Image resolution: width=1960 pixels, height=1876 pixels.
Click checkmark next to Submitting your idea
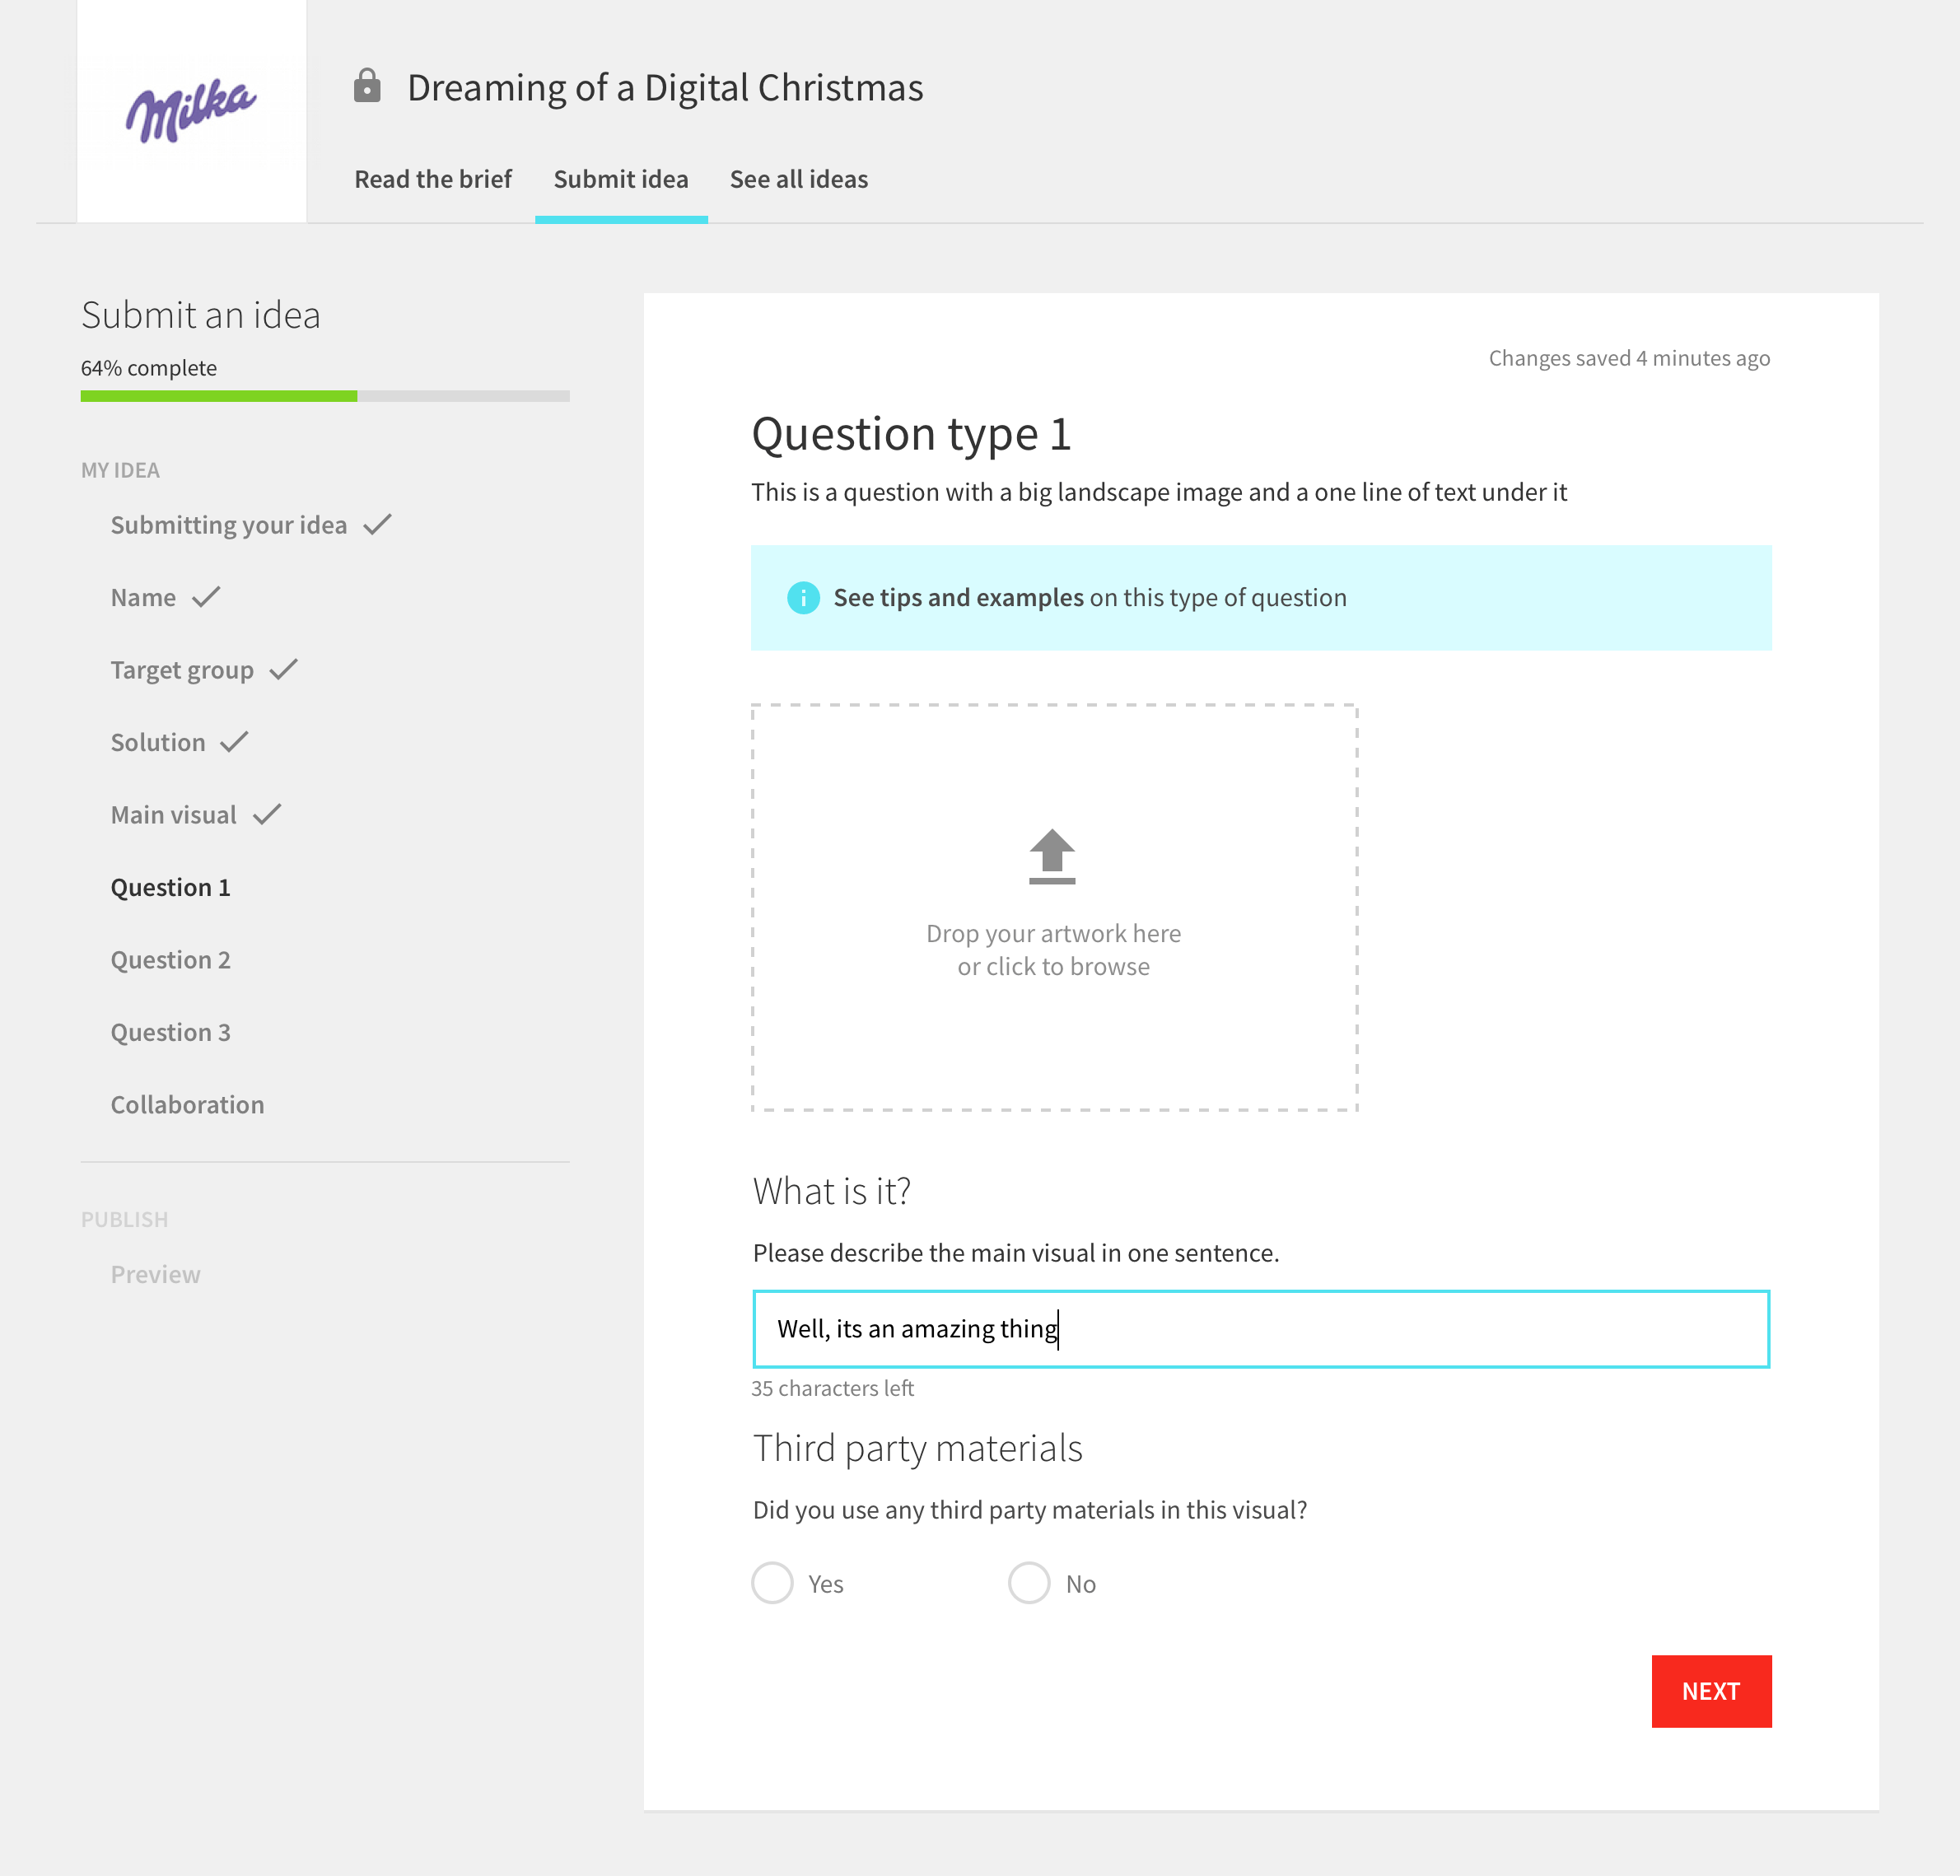click(x=378, y=524)
